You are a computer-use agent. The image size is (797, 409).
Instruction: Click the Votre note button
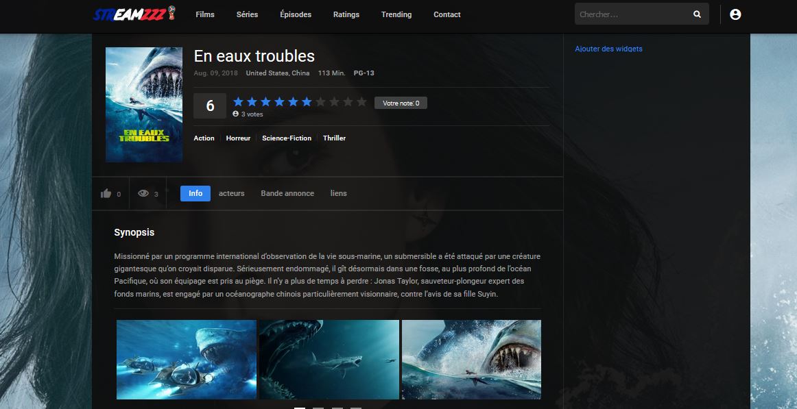pos(401,103)
